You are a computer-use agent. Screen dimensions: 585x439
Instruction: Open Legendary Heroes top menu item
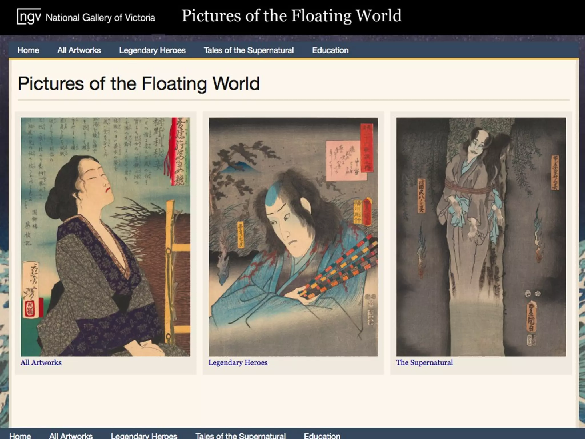coord(152,50)
